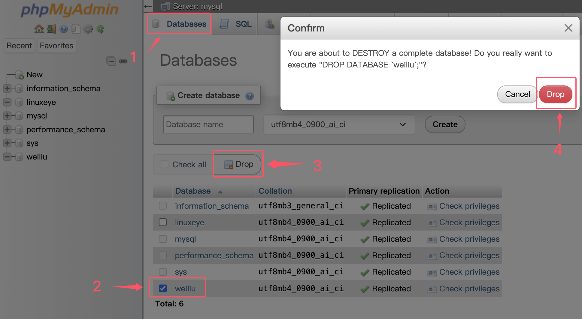Select performance_schema in navigation tree
Image resolution: width=582 pixels, height=319 pixels.
pyautogui.click(x=66, y=130)
